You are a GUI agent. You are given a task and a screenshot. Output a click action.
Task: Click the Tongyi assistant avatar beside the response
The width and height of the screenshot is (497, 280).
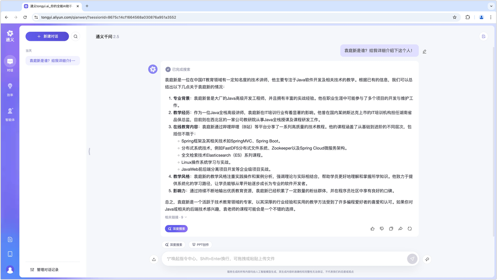153,69
